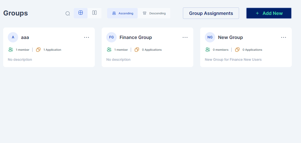The image size is (301, 143).
Task: Click members icon on aaa card
Action: 11,50
